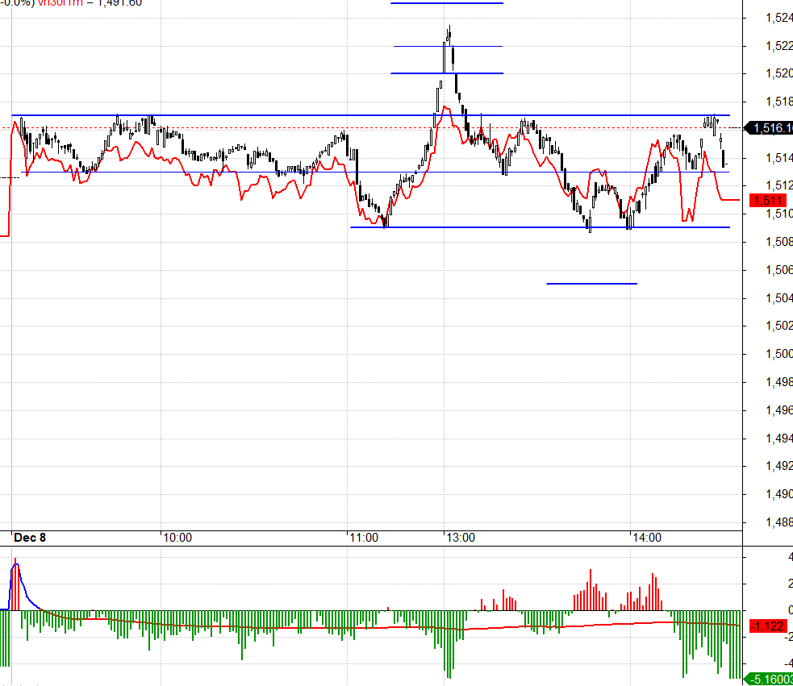Click the 1,498 price axis label

779,382
